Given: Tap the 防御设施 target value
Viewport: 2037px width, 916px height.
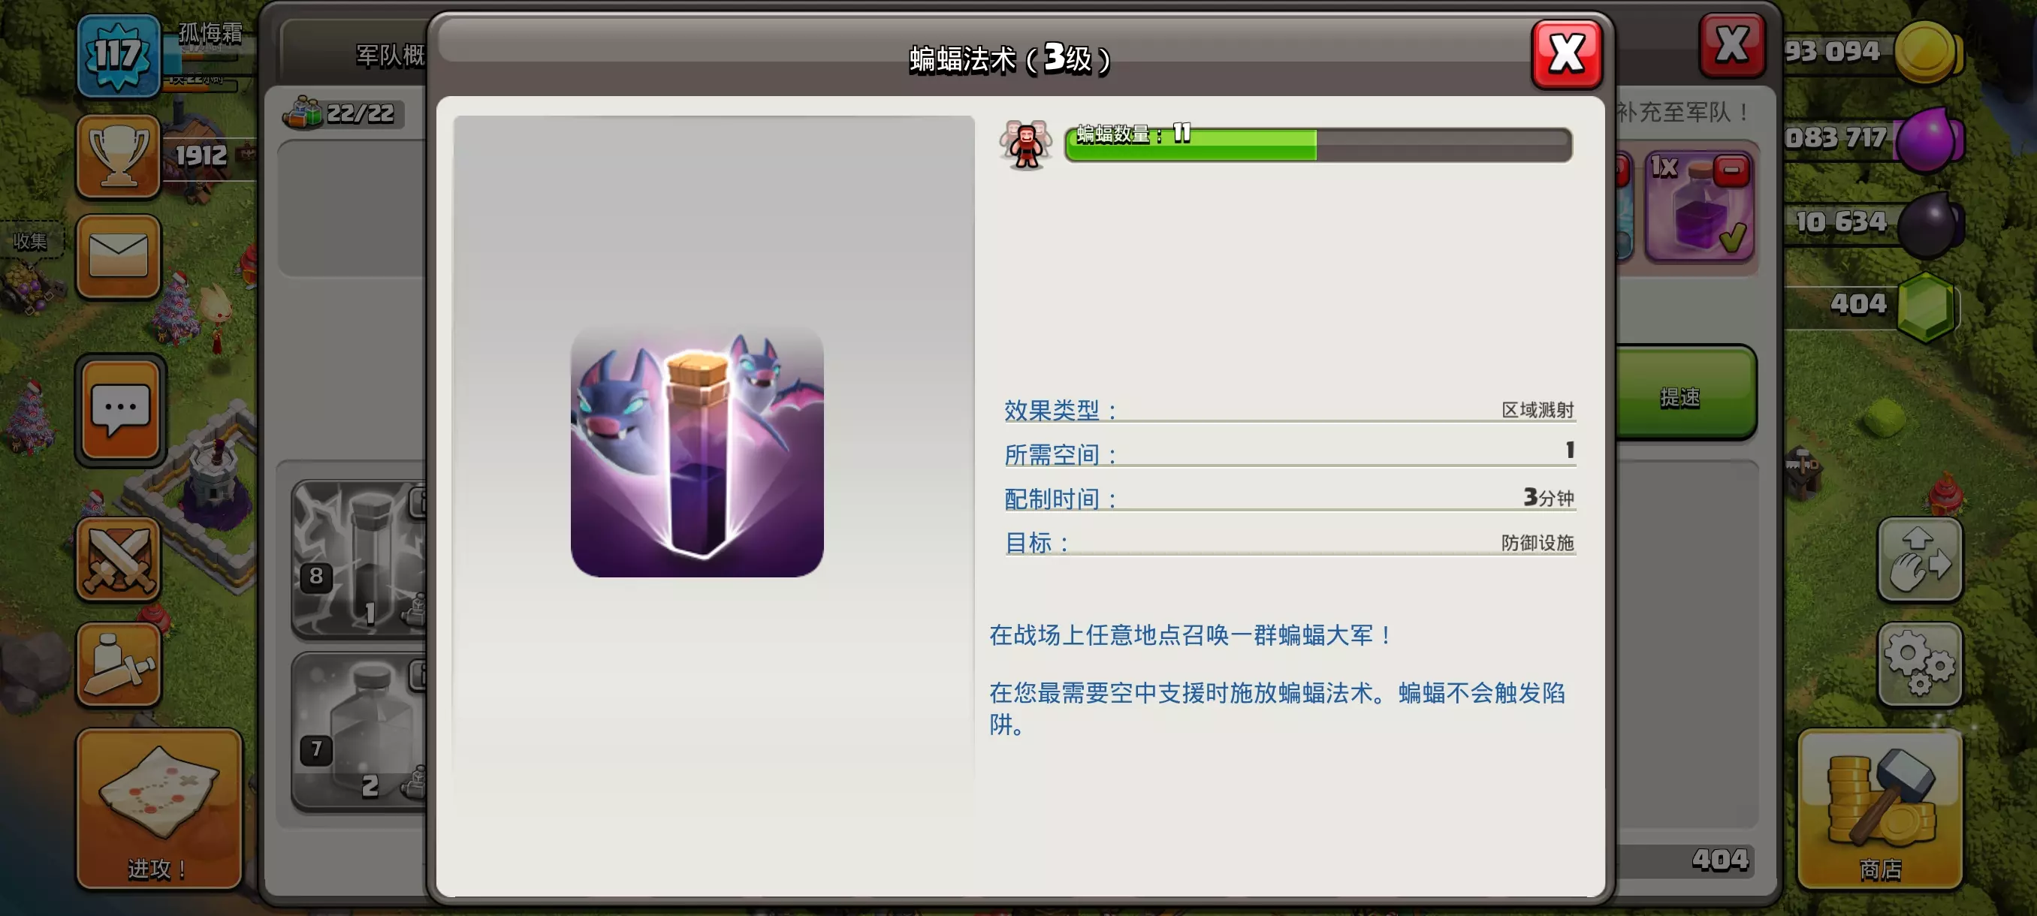Looking at the screenshot, I should point(1538,542).
